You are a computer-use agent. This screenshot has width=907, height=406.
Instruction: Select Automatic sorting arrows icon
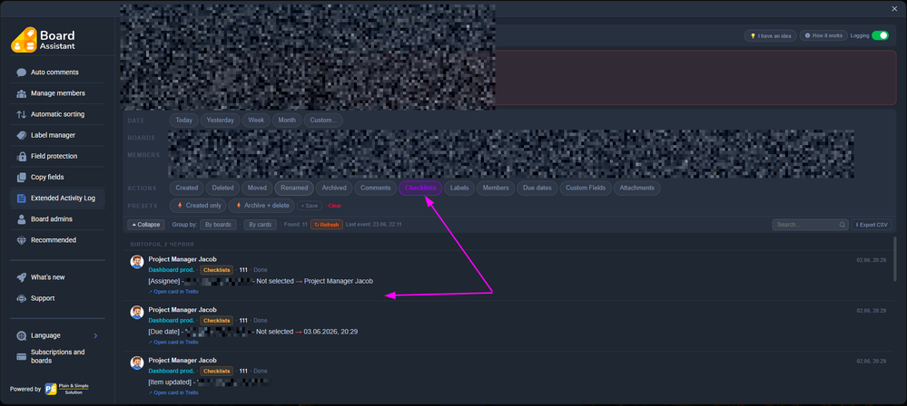click(x=22, y=114)
